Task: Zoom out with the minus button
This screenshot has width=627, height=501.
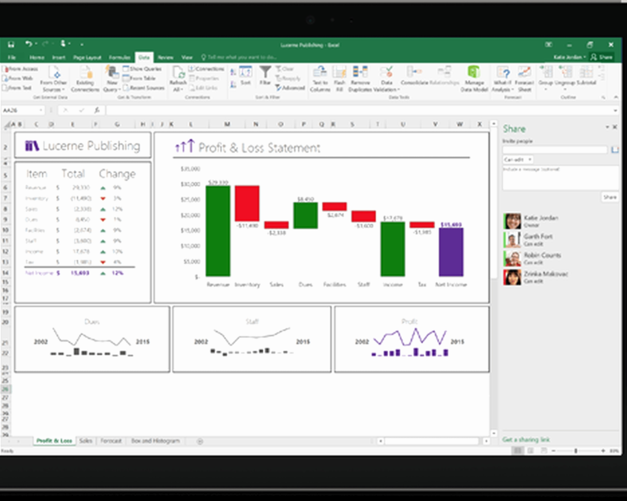Action: [x=553, y=451]
